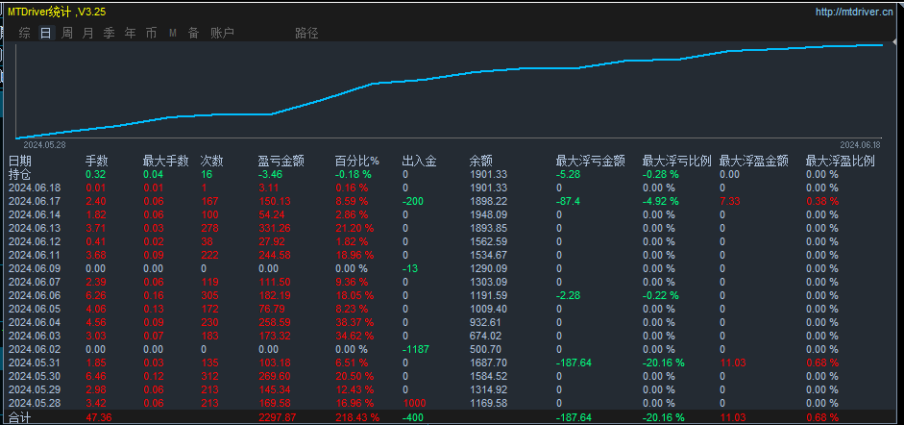Image resolution: width=904 pixels, height=425 pixels.
Task: Click the 日期 column header
Action: click(x=20, y=161)
